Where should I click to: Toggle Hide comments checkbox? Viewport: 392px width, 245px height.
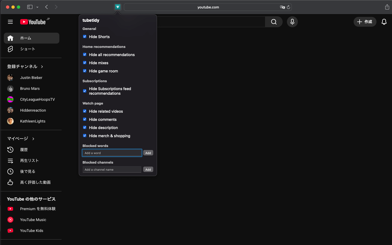coord(85,119)
